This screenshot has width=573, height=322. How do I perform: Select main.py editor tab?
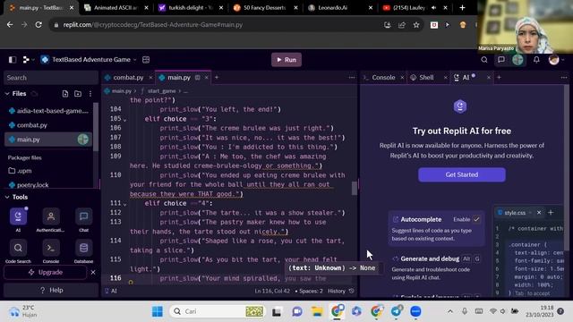pos(179,78)
